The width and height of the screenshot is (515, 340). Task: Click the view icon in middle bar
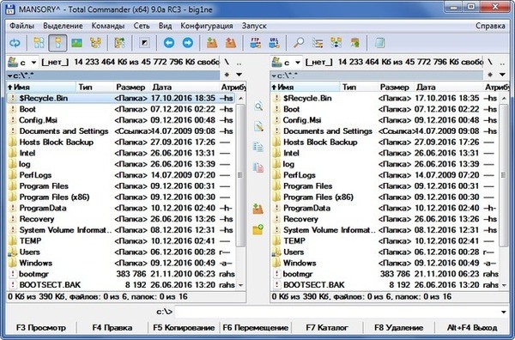(x=258, y=106)
